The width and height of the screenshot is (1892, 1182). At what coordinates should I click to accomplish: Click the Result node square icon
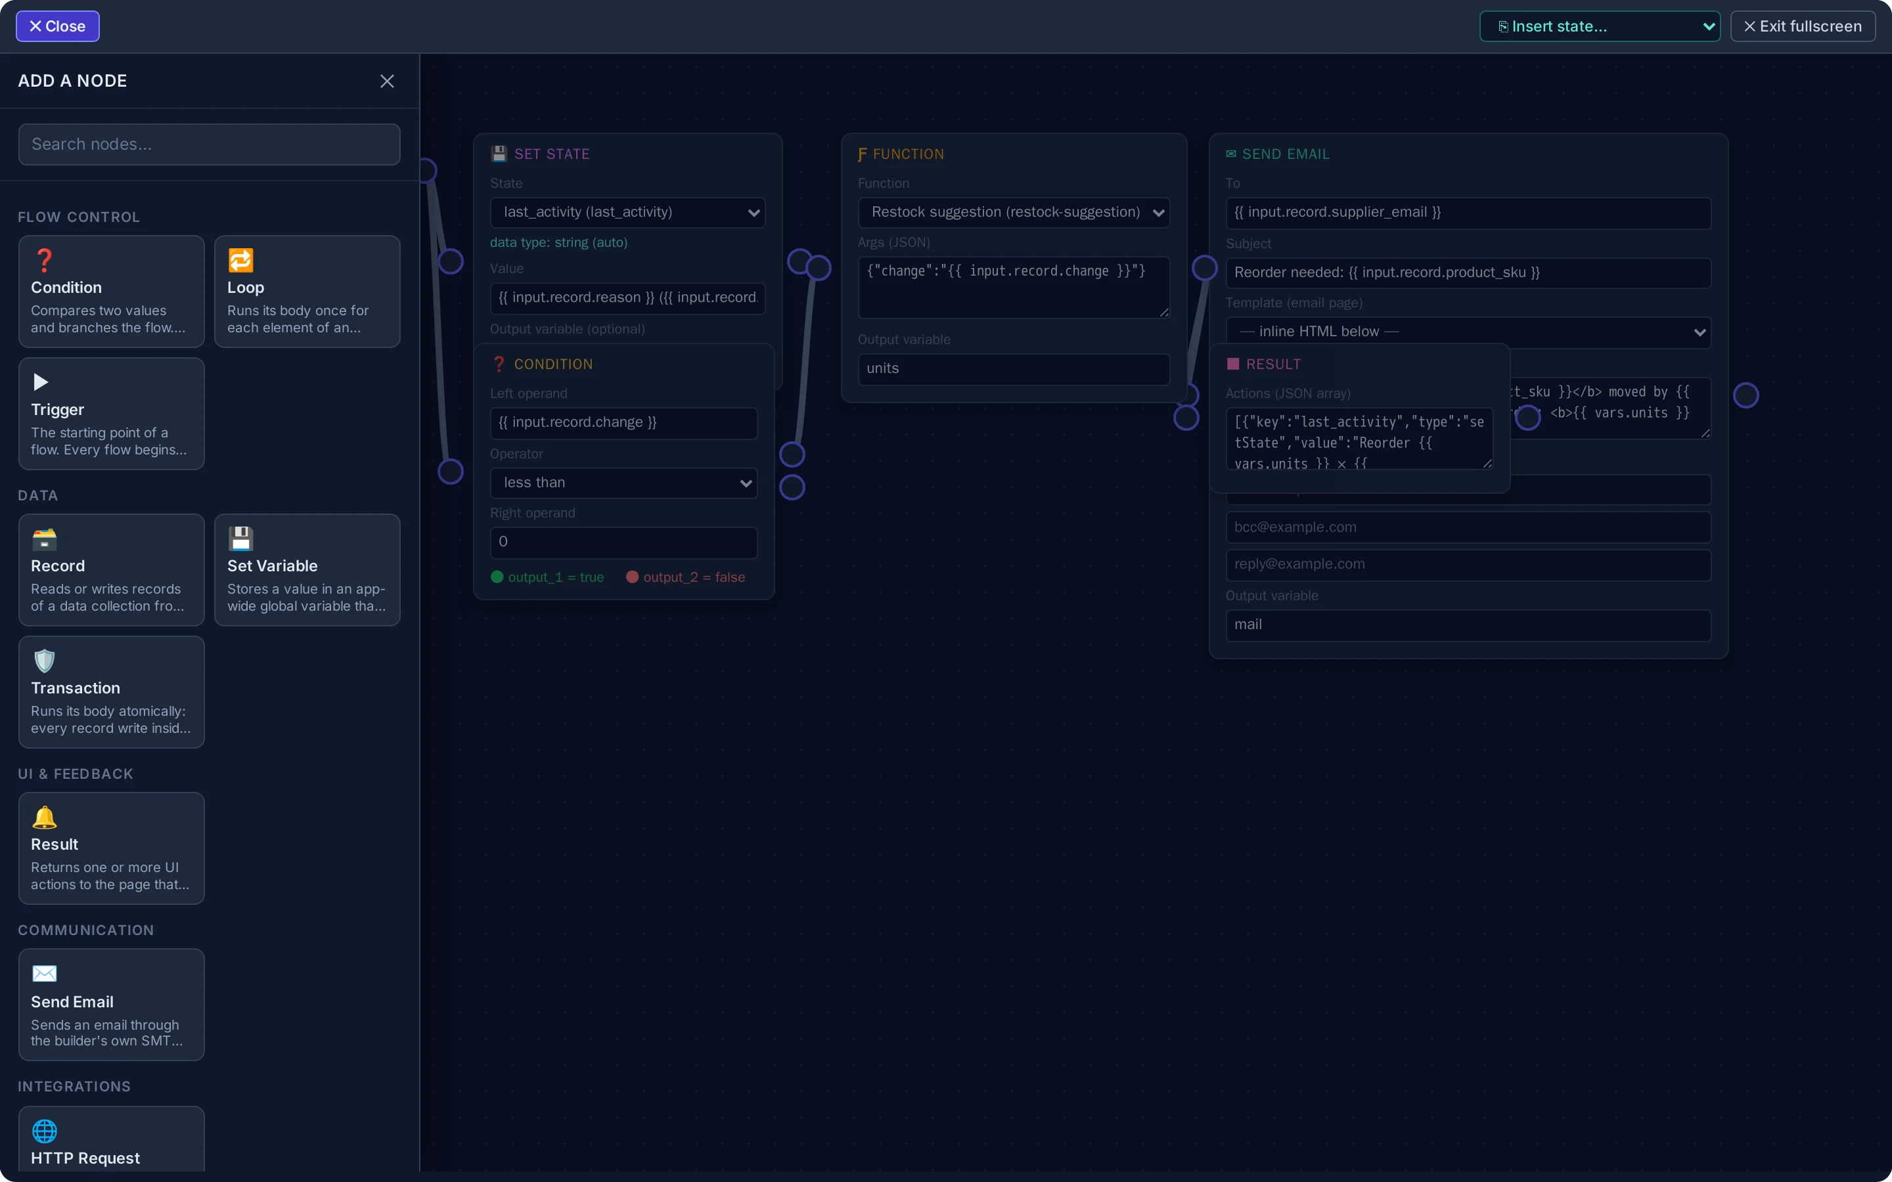click(x=1233, y=364)
